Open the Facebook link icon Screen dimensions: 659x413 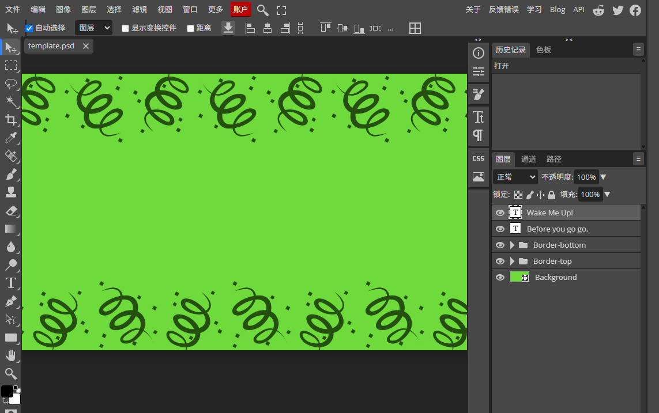point(635,10)
